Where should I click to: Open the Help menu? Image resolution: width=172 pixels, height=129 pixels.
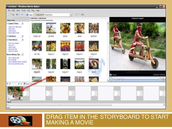(38, 11)
